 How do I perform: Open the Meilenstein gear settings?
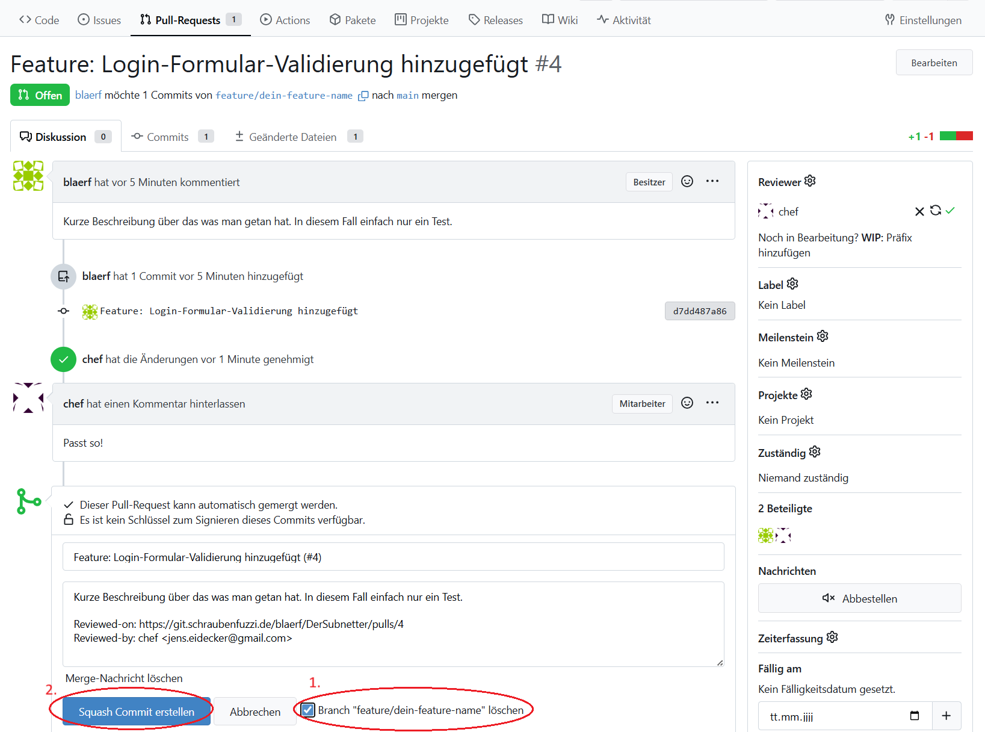click(x=823, y=337)
